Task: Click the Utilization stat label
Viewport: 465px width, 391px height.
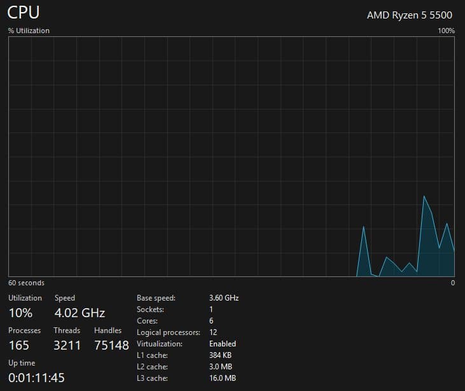Action: tap(25, 298)
